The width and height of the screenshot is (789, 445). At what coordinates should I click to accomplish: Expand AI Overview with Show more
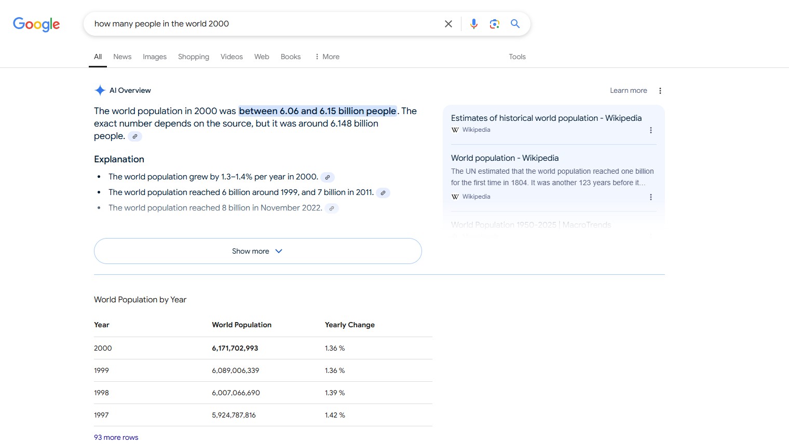[257, 251]
